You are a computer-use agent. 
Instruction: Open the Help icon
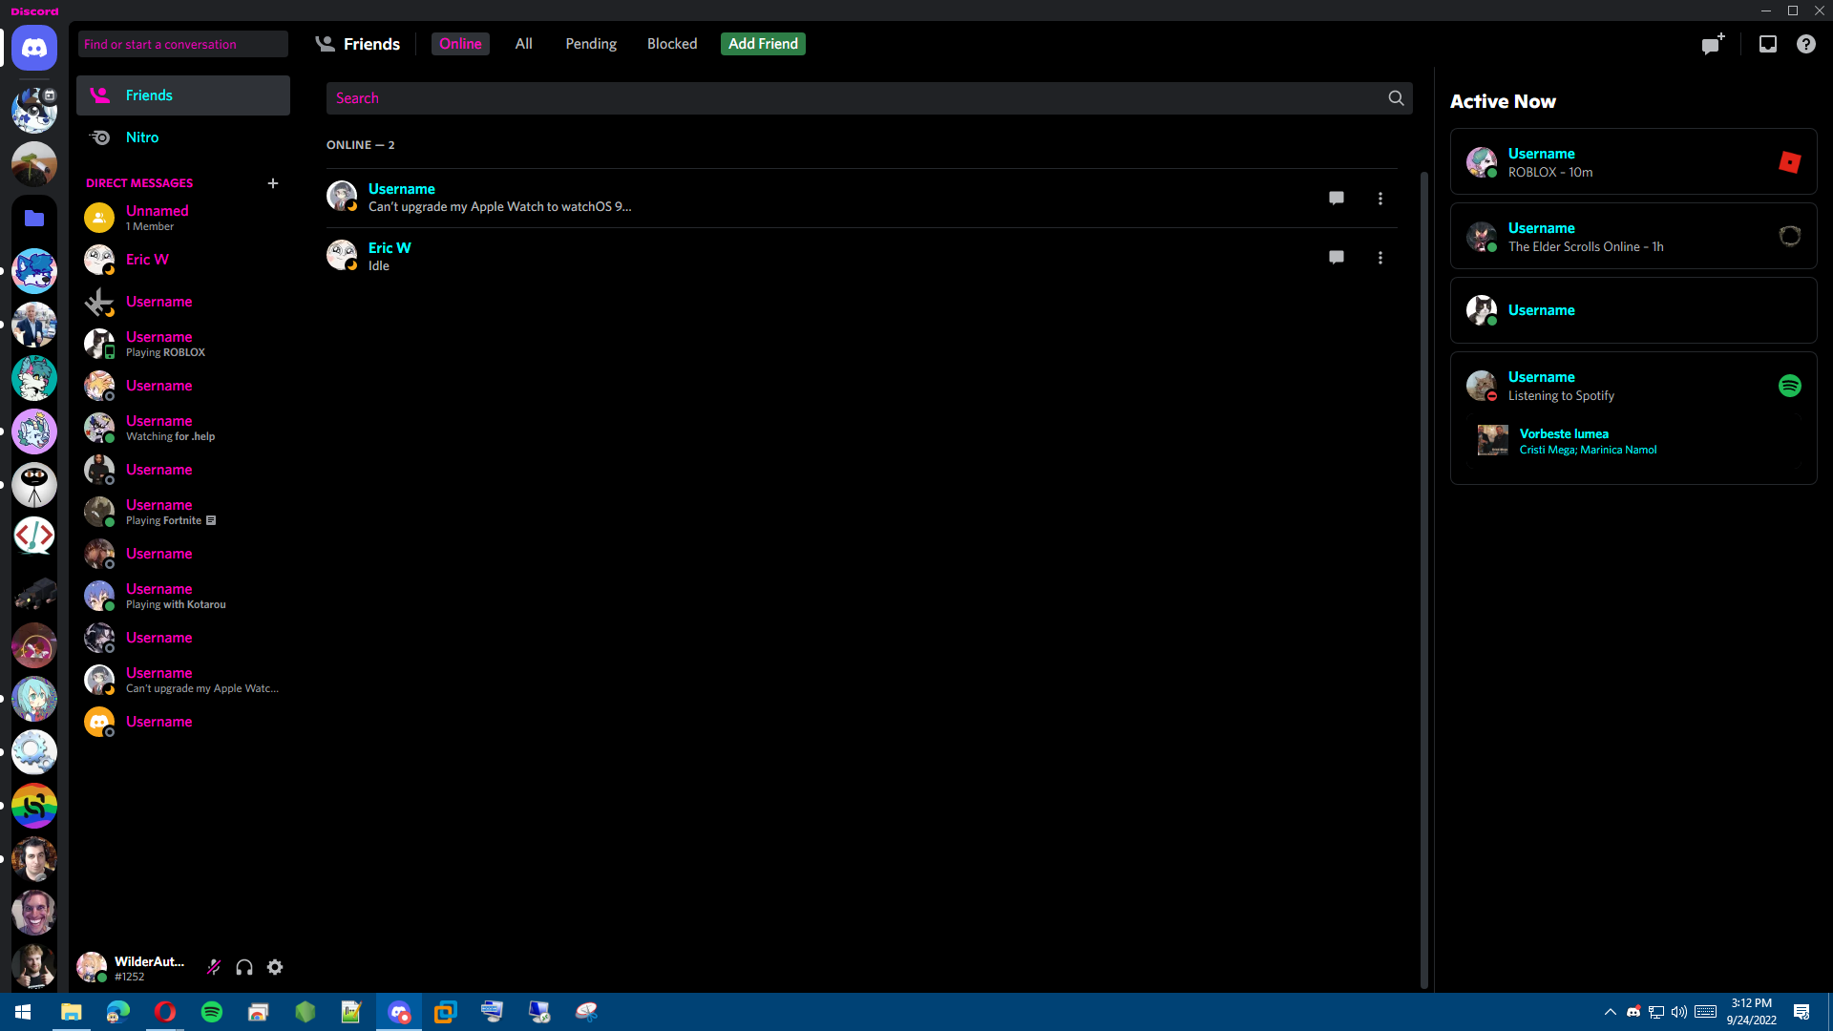(x=1806, y=44)
